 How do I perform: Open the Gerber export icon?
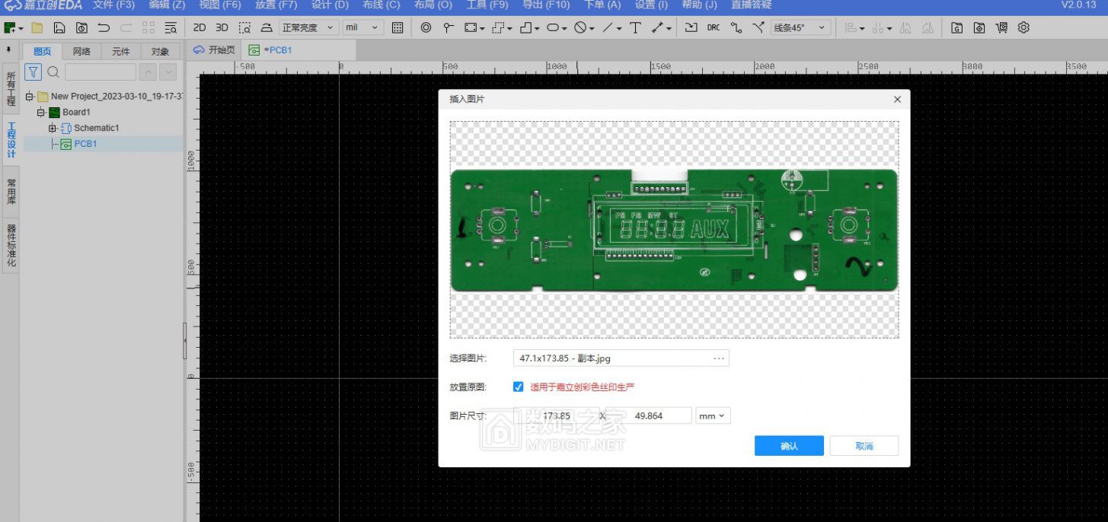(957, 27)
